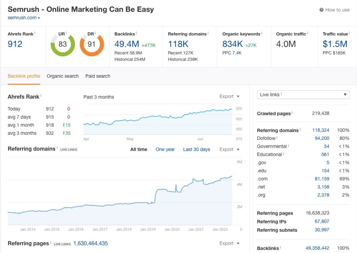
Task: Click info icon beside Crawled pages label
Action: pyautogui.click(x=292, y=113)
